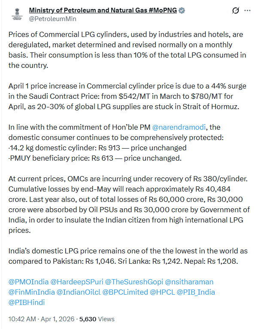
Task: Open the Grok icon at top right
Action: 235,11
